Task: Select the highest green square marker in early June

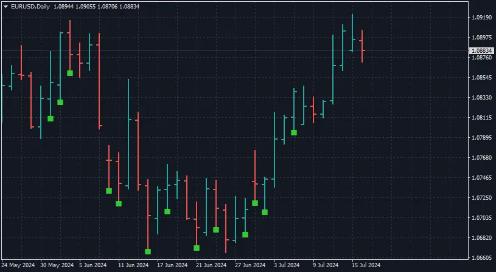Action: pyautogui.click(x=70, y=73)
